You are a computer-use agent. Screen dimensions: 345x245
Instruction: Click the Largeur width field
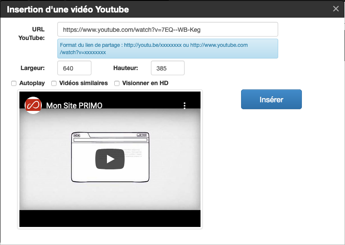click(x=74, y=68)
